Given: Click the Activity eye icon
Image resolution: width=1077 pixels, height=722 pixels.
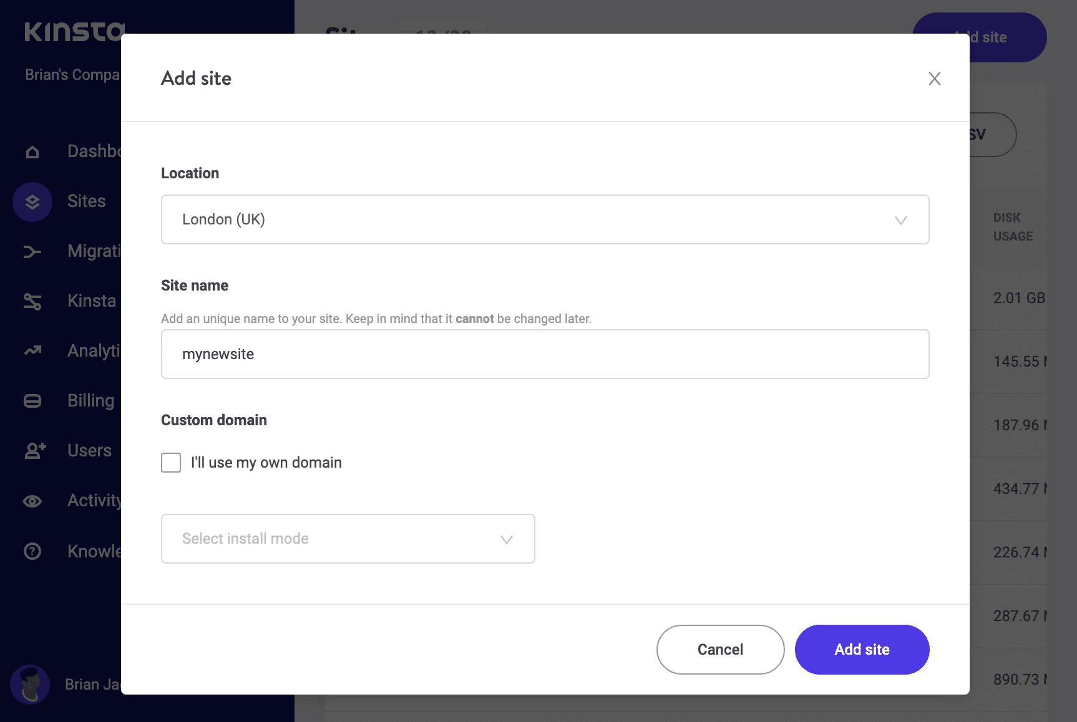Looking at the screenshot, I should tap(32, 501).
